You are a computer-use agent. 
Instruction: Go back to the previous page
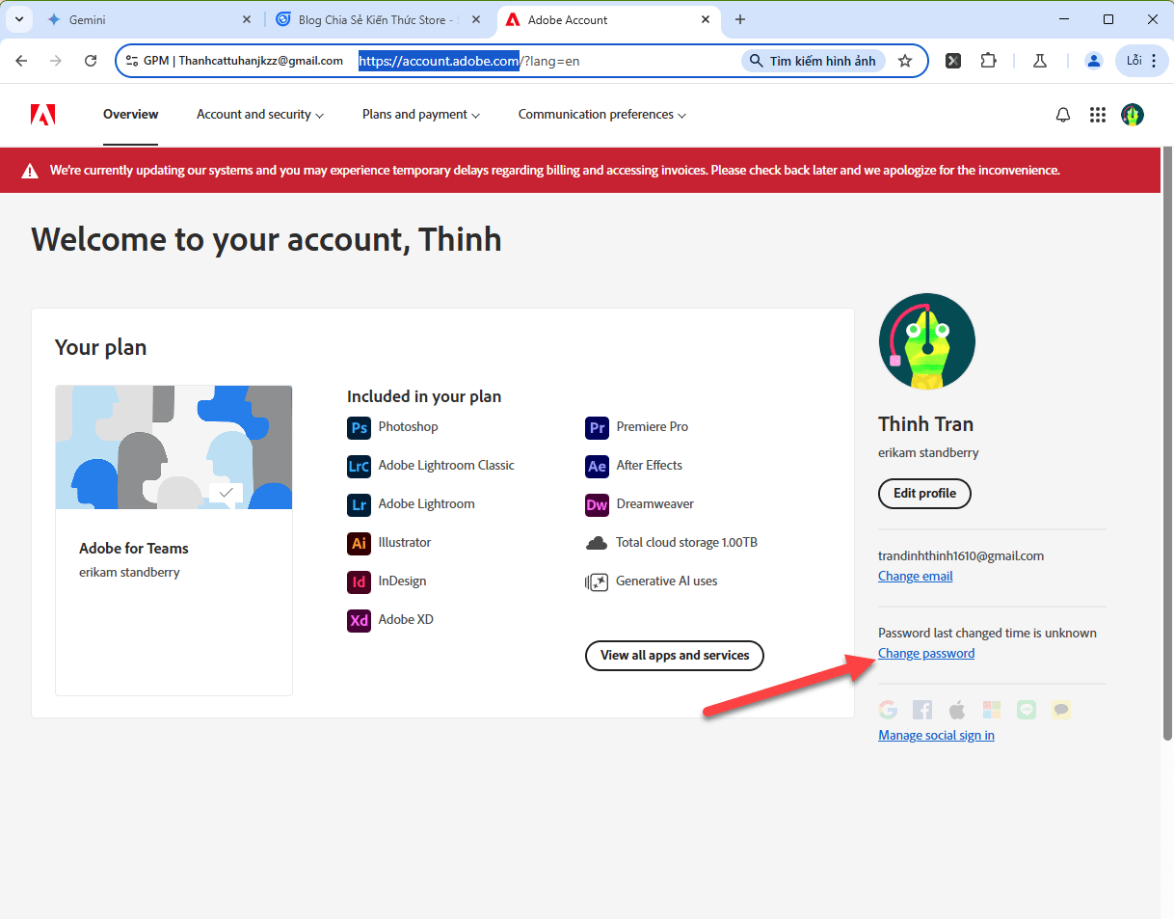pos(21,61)
